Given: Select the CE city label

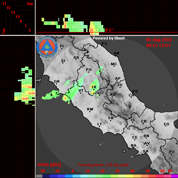Looking at the screenshot, I should pos(135,137).
